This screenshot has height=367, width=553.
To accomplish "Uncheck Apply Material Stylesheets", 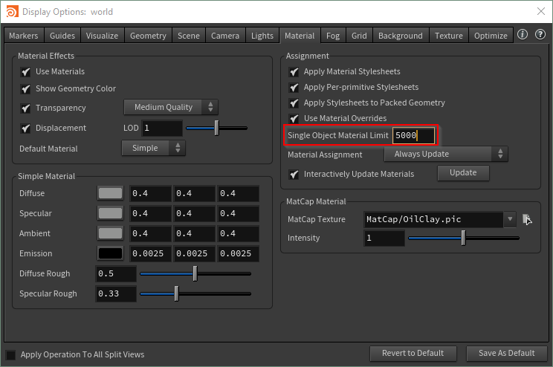I will point(294,72).
